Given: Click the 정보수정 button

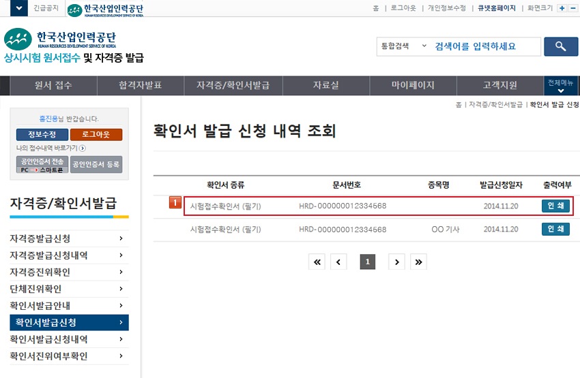Looking at the screenshot, I should pyautogui.click(x=42, y=134).
